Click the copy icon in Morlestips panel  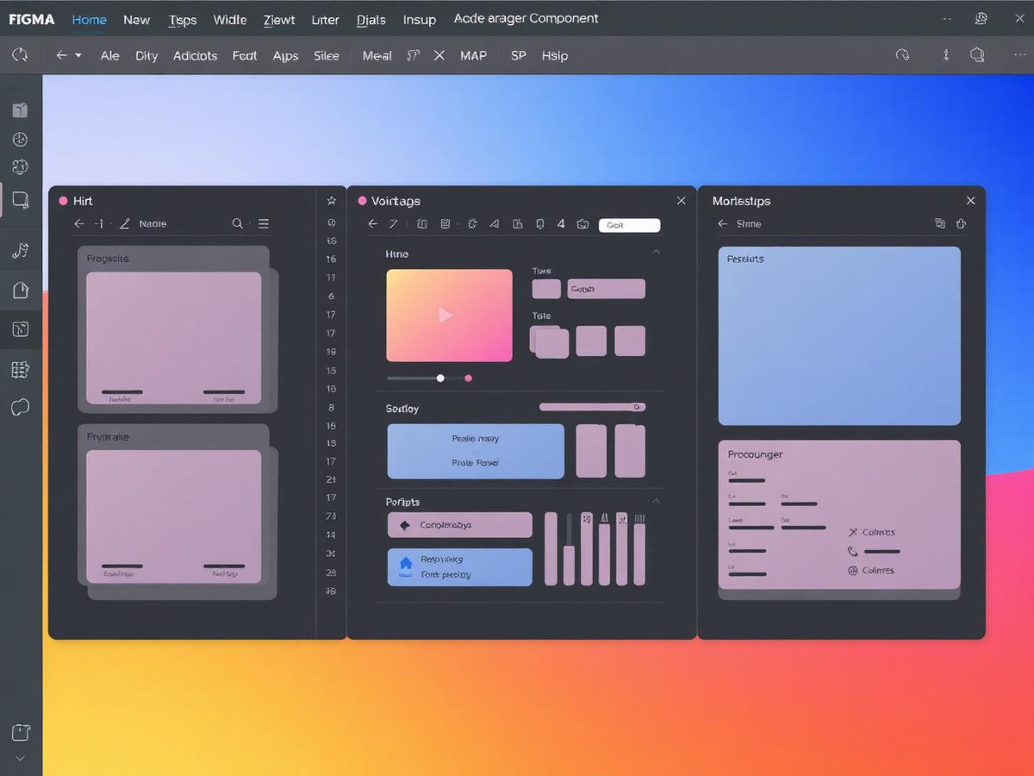pos(939,223)
